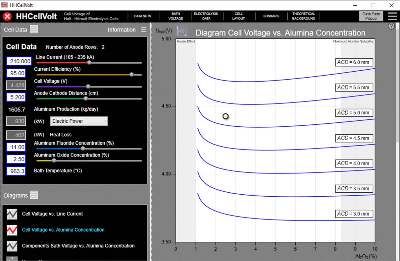Open the Cell Data panel menu icon

pyautogui.click(x=34, y=29)
